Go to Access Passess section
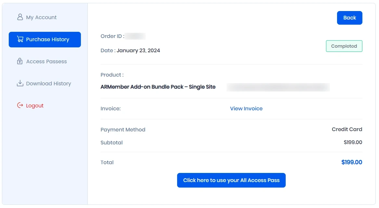This screenshot has height=208, width=379. coord(42,62)
